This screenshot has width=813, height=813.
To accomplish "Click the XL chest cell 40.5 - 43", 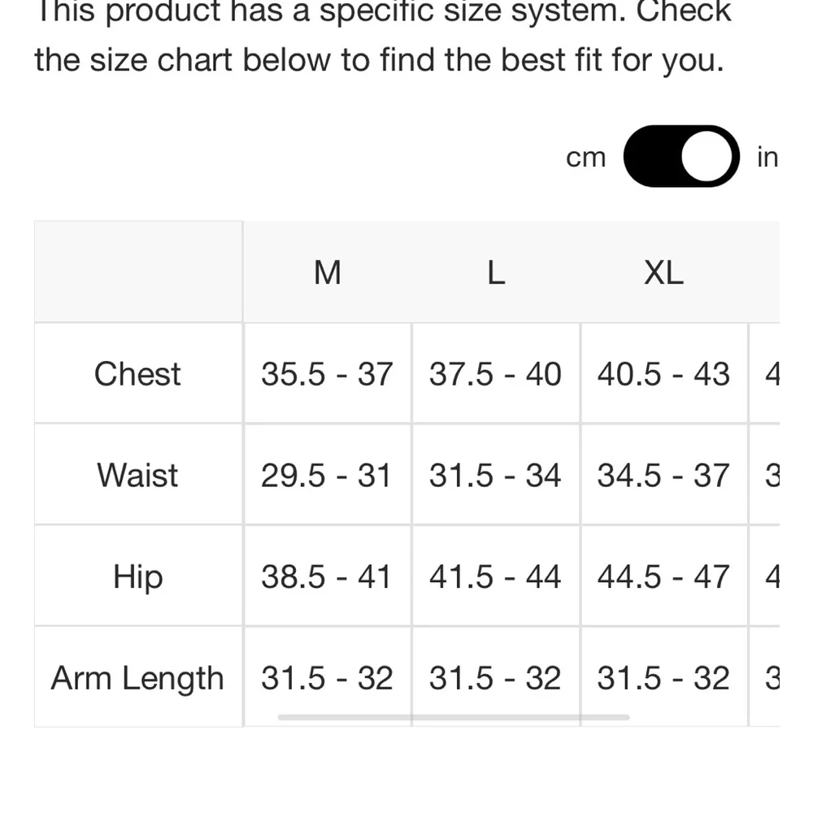I will [x=663, y=374].
